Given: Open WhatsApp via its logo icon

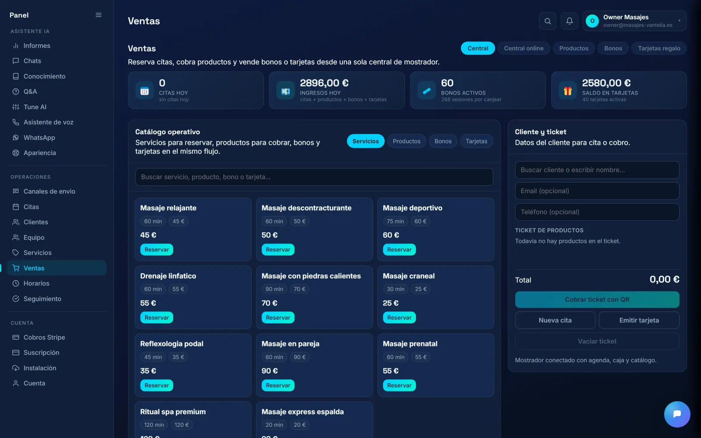Looking at the screenshot, I should [16, 138].
